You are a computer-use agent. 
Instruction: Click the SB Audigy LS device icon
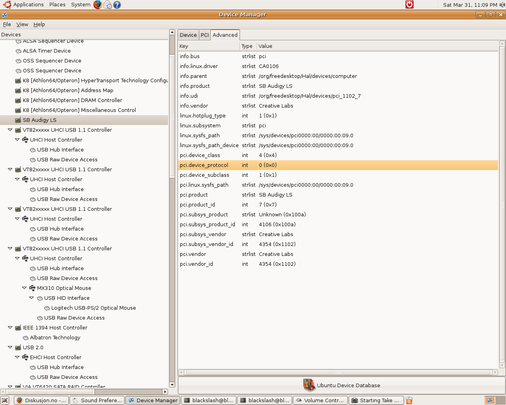[x=18, y=120]
